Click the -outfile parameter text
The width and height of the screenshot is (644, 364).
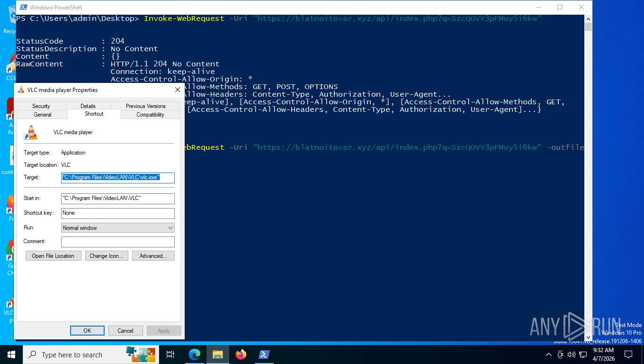coord(565,147)
